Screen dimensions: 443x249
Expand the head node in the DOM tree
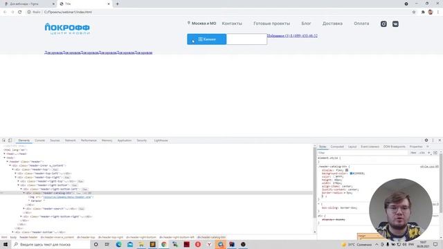[5, 154]
